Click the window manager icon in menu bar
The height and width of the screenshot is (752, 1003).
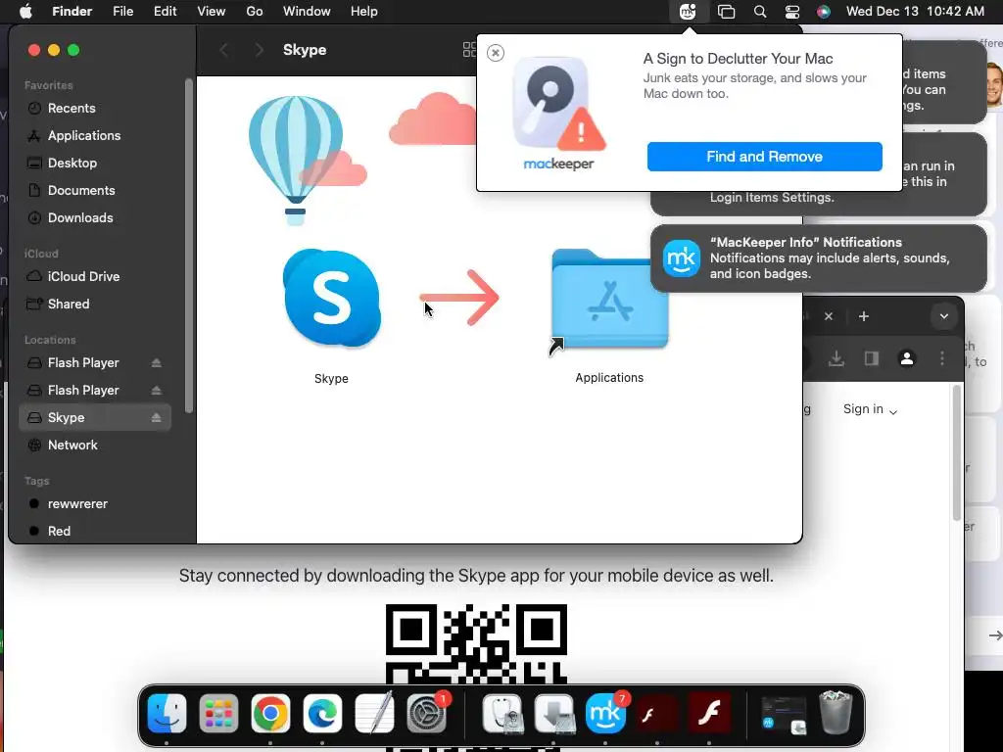click(726, 12)
